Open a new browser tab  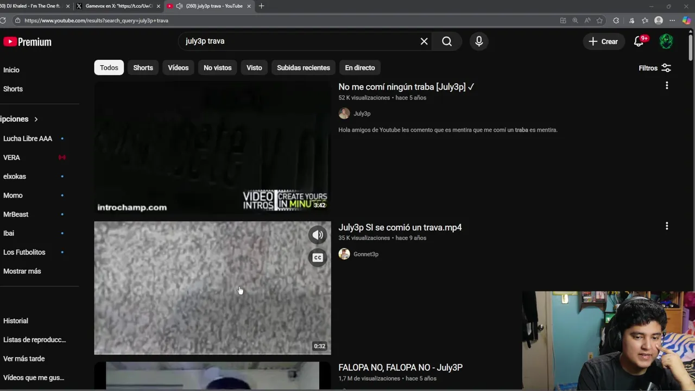point(261,6)
